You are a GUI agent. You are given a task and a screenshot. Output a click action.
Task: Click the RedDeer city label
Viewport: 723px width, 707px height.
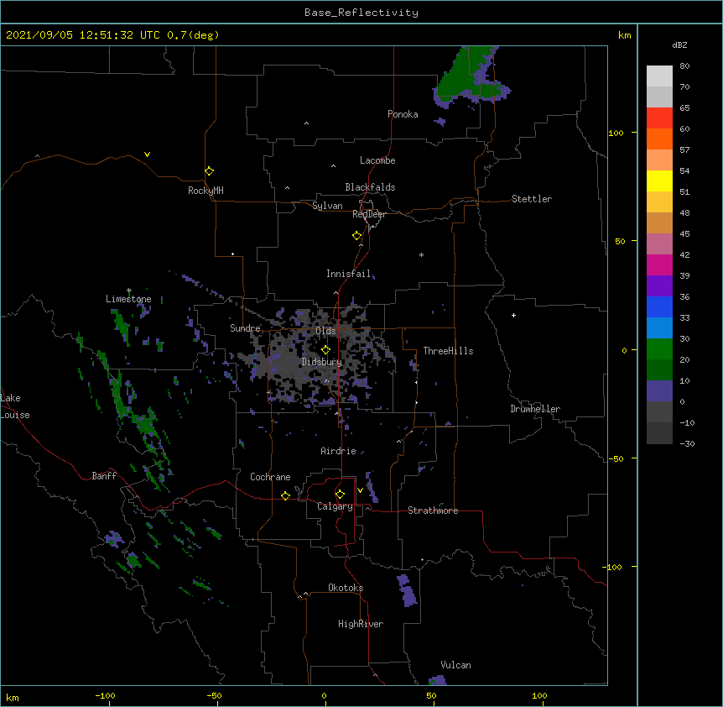point(369,214)
